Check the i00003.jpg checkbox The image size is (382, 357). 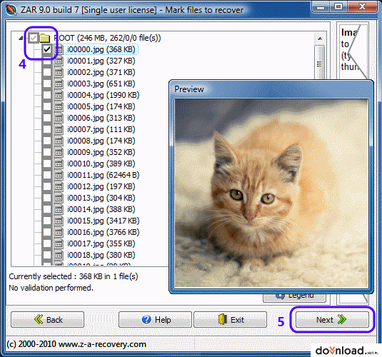click(47, 84)
